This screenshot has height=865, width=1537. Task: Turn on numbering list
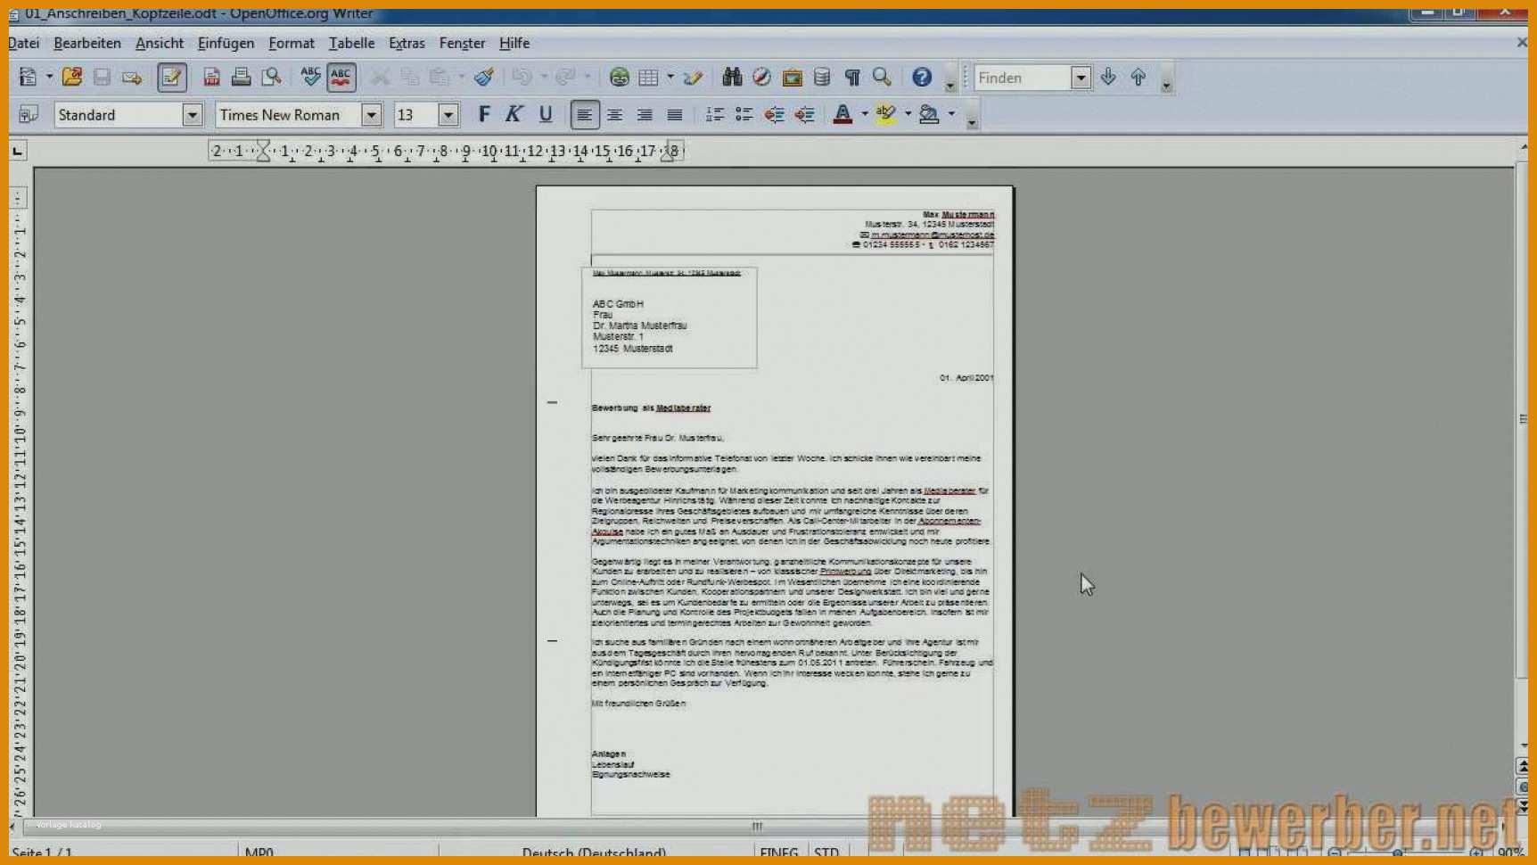click(x=714, y=114)
